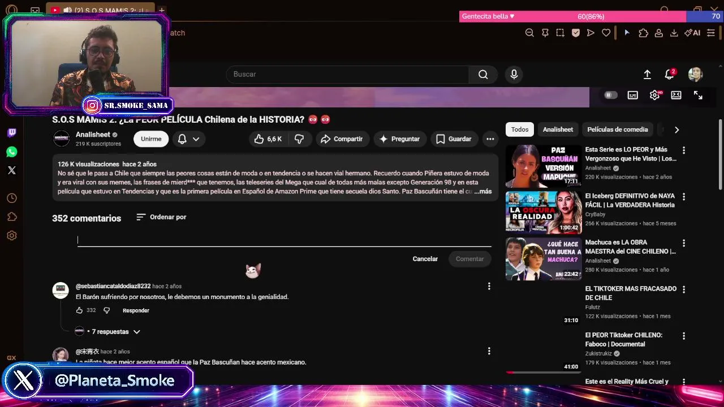
Task: Open options menu for sebastiancataldodiaz8232 comment
Action: click(489, 287)
